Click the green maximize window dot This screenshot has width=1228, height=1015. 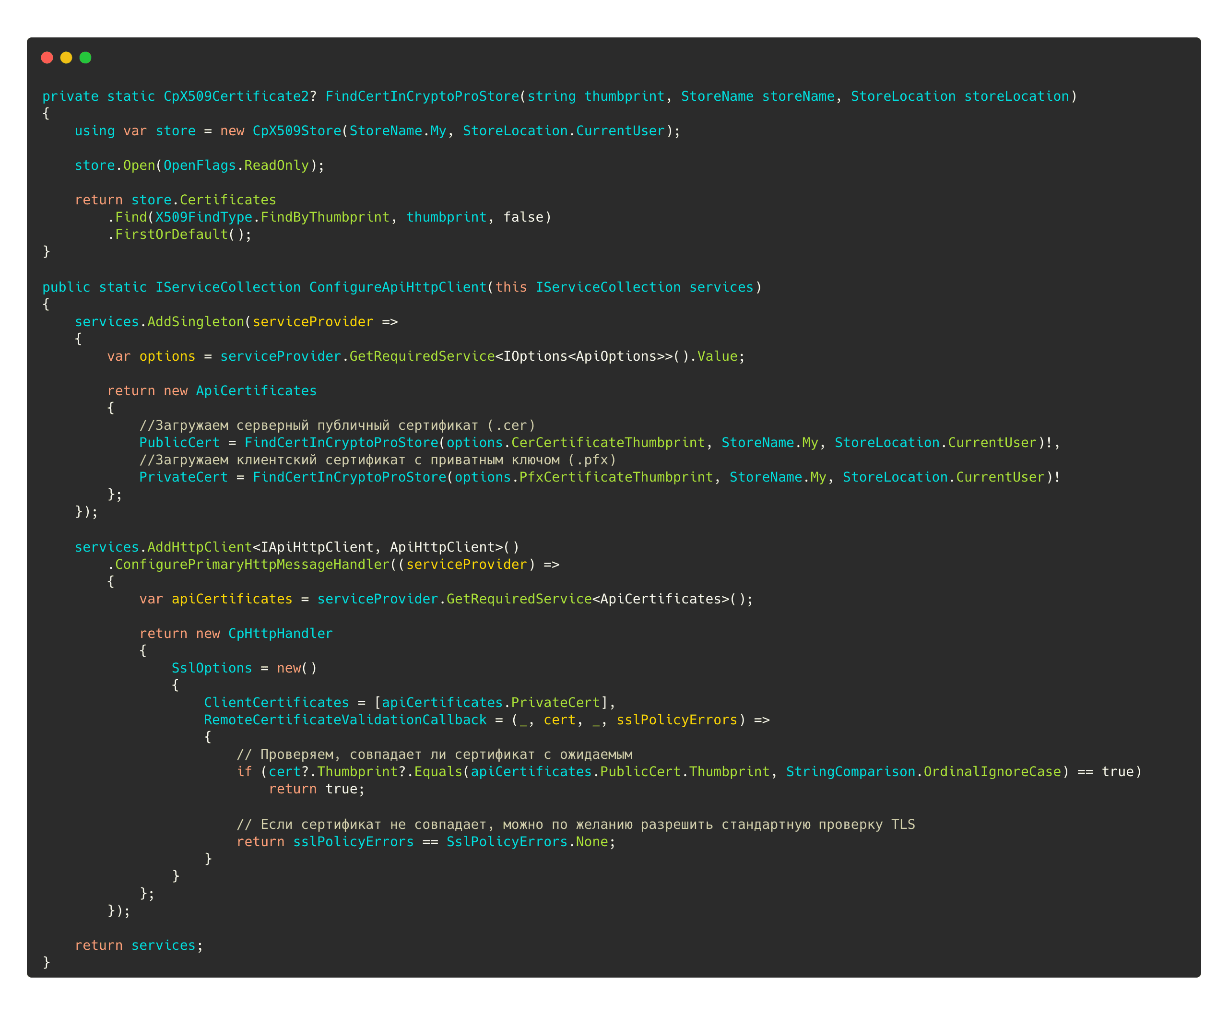tap(85, 57)
